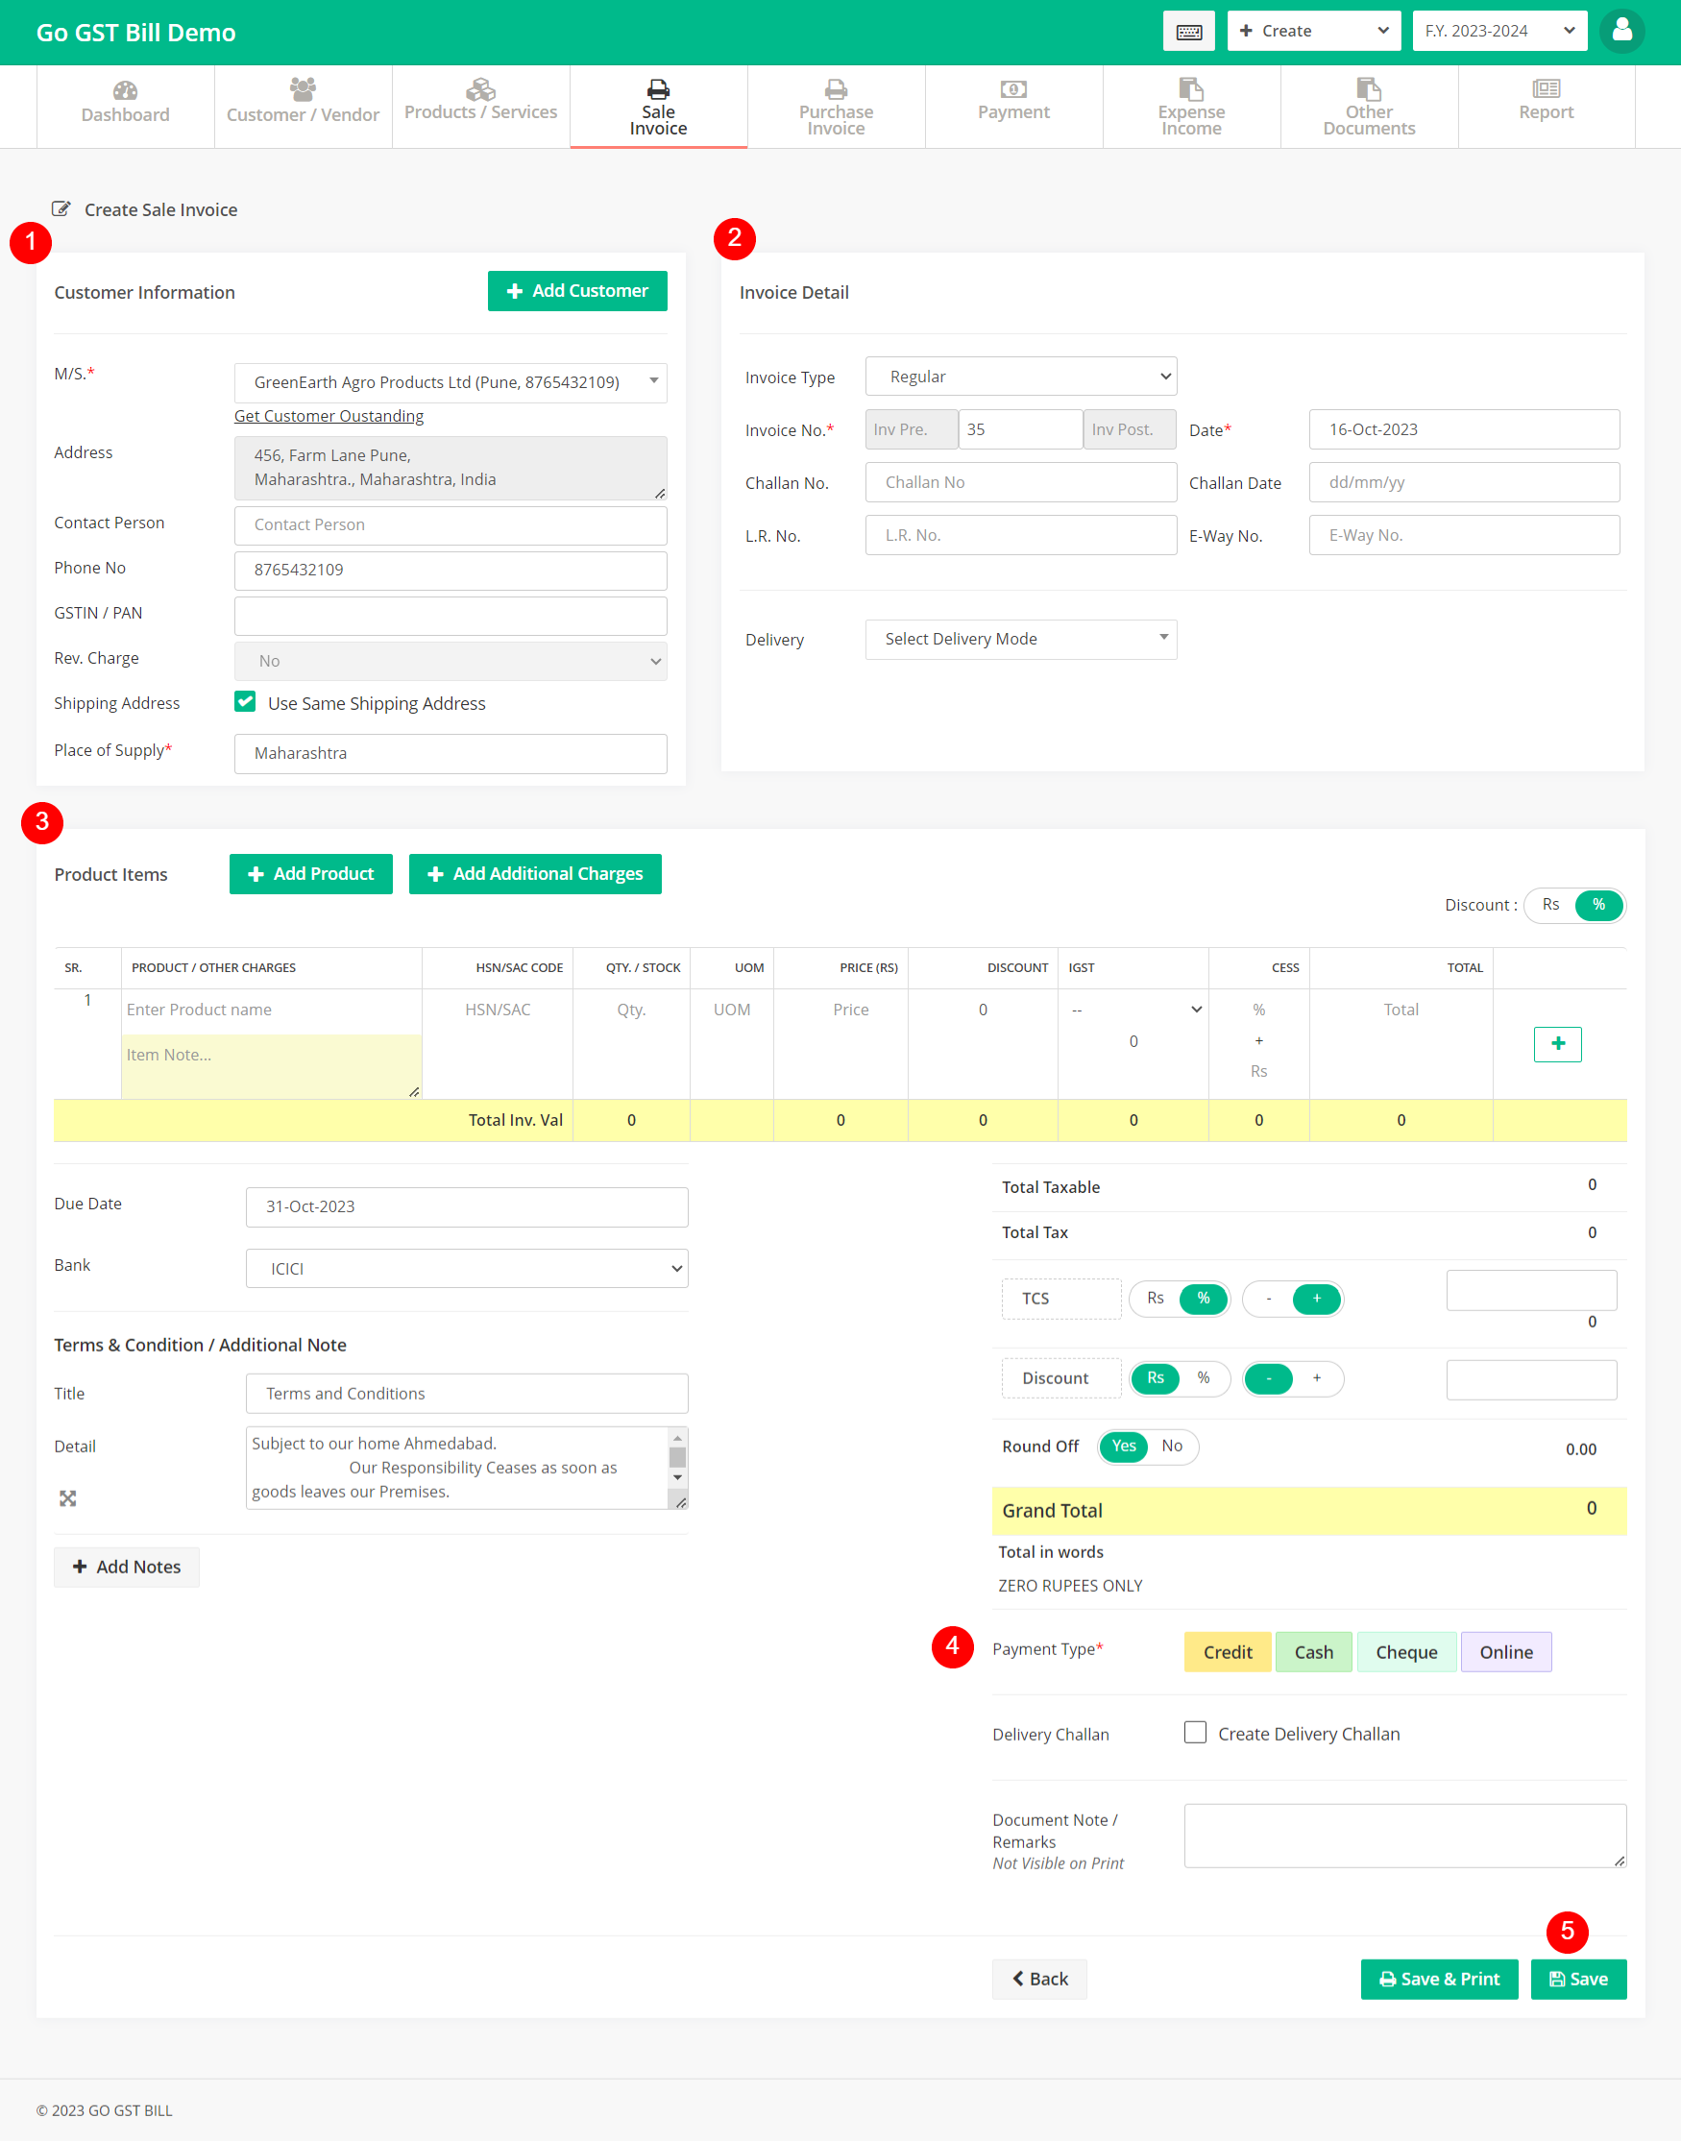Enable Create Delivery Challan checkbox
This screenshot has height=2142, width=1681.
pyautogui.click(x=1195, y=1733)
